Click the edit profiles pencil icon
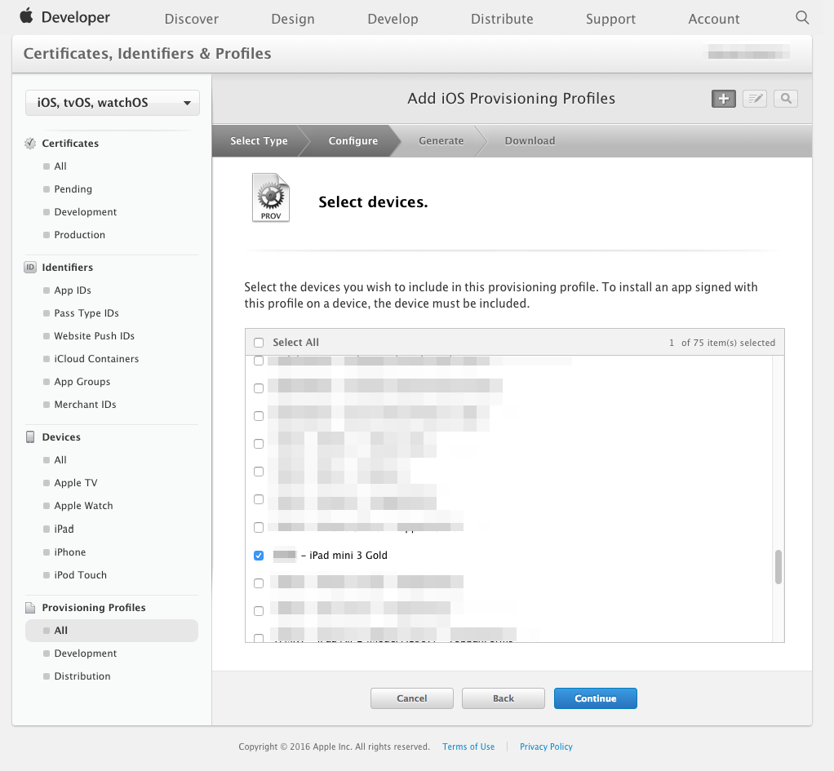The image size is (834, 771). [754, 98]
